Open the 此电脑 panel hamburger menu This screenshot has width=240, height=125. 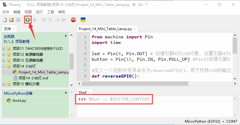66,36
